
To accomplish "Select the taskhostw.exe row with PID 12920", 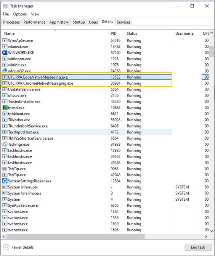I will click(x=105, y=150).
